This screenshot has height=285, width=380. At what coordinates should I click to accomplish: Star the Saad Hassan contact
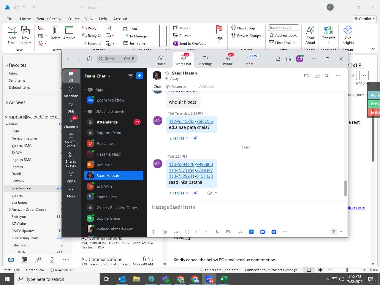tap(167, 73)
